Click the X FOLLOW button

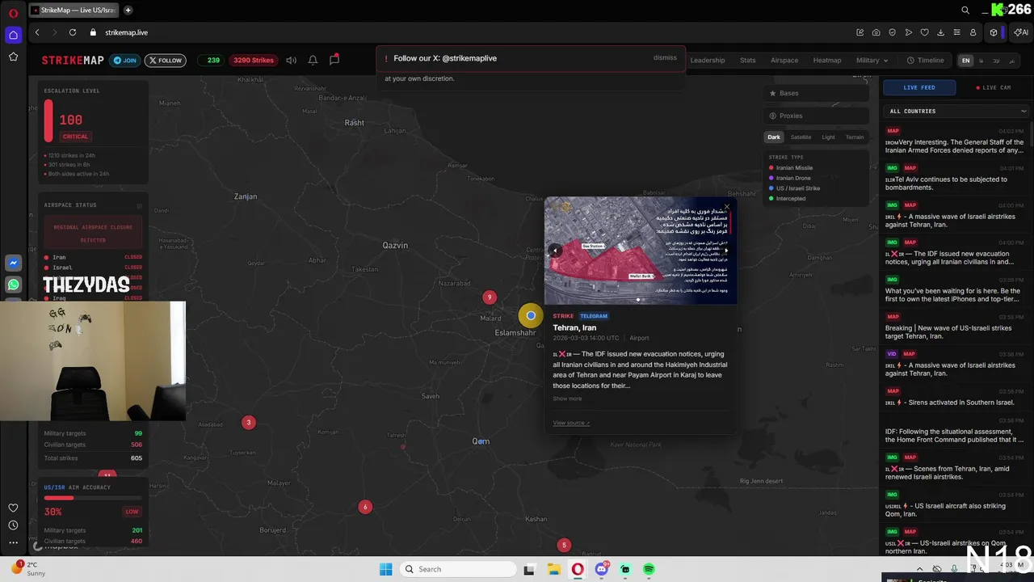click(x=165, y=60)
